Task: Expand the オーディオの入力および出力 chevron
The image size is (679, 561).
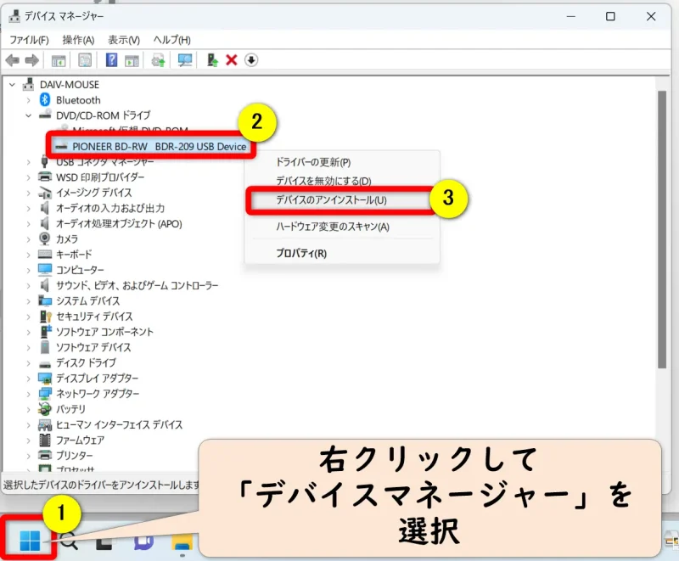Action: [x=29, y=208]
